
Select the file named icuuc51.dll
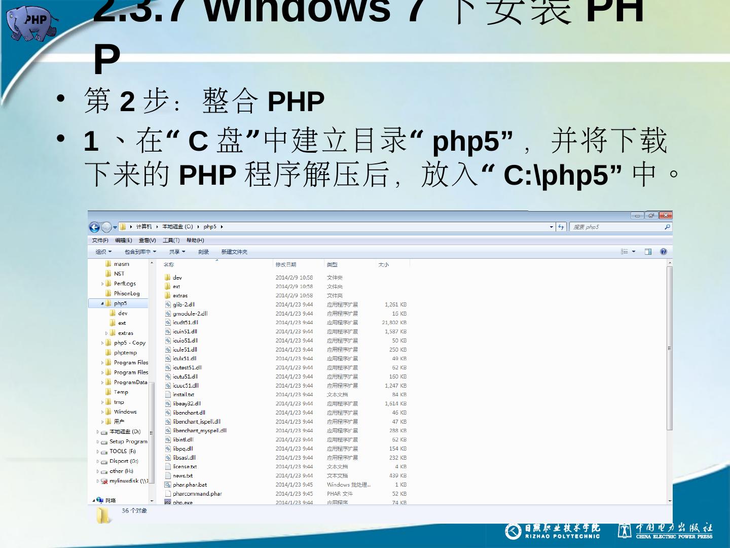(186, 386)
